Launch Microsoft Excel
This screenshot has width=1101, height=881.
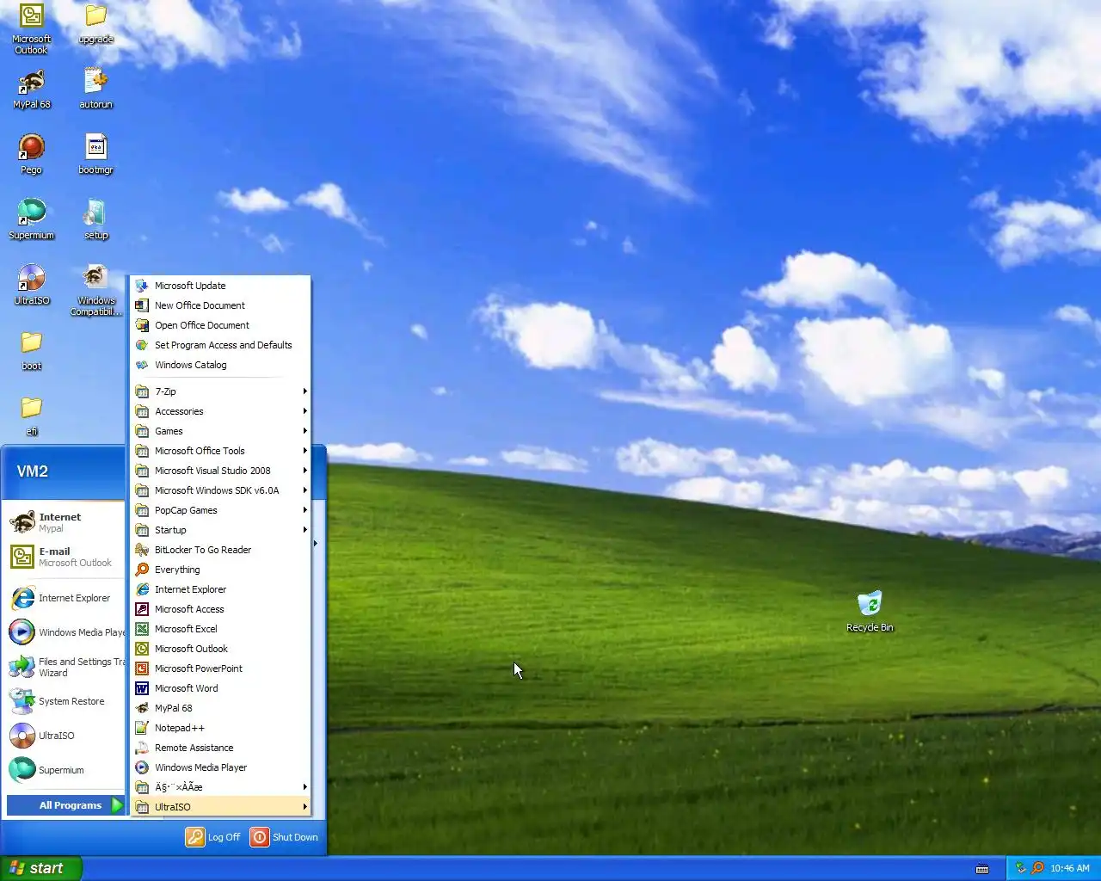click(220, 629)
